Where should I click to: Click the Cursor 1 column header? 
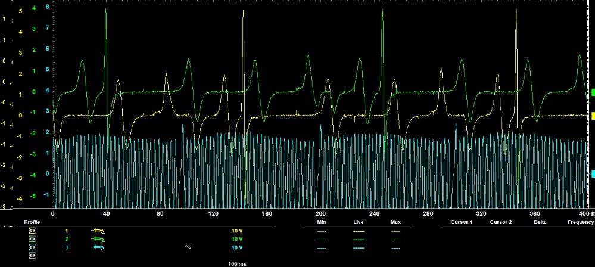462,222
